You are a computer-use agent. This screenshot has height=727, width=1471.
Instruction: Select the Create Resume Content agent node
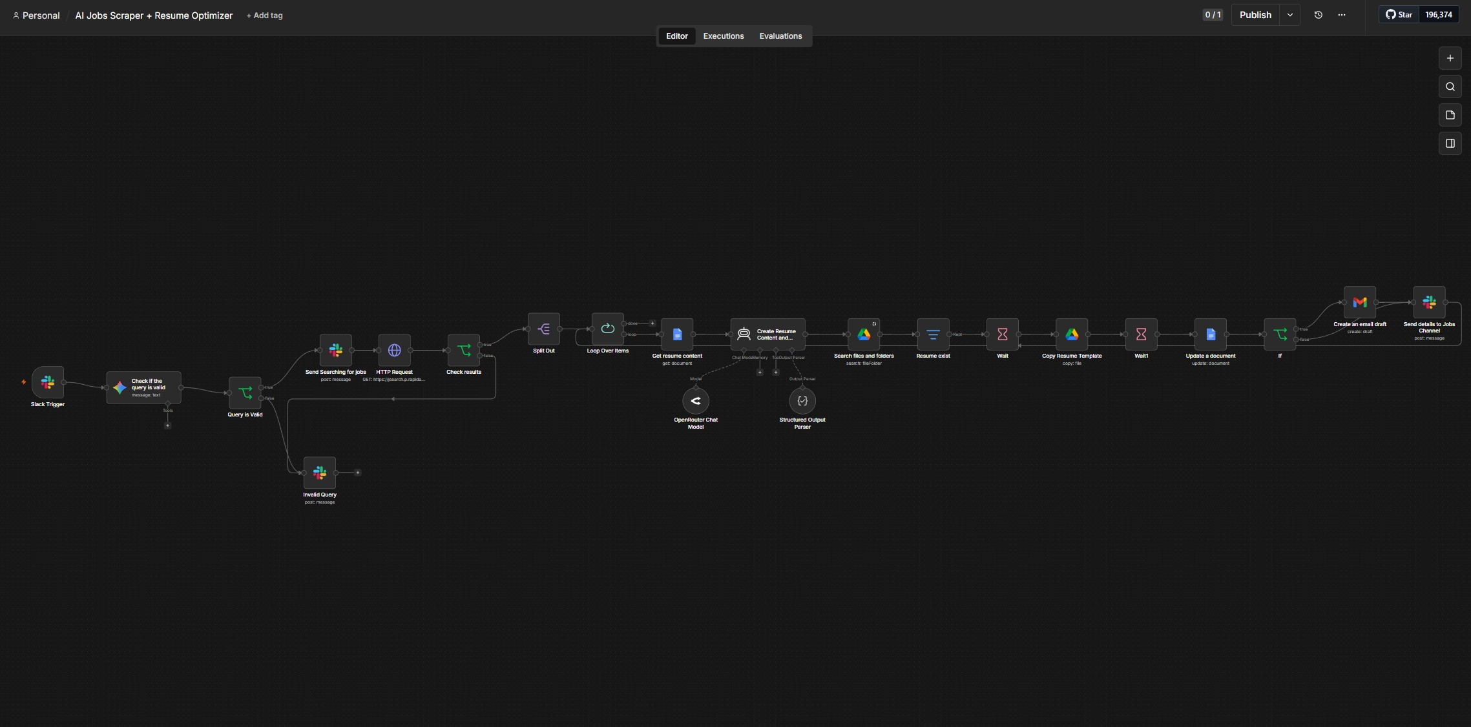(x=768, y=334)
